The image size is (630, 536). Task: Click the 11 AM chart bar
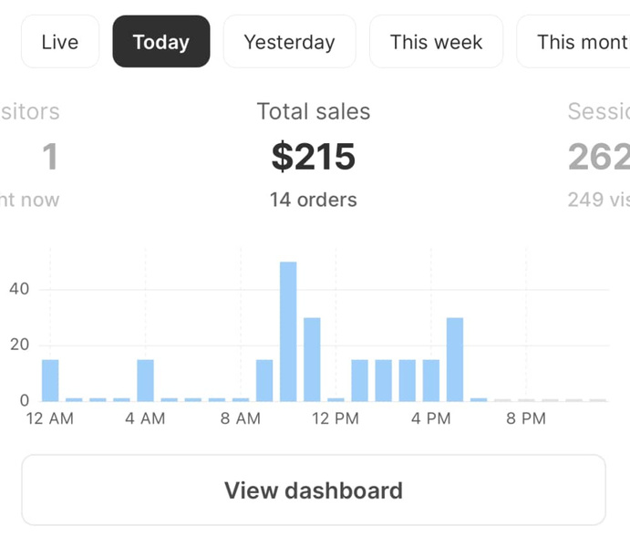[312, 359]
